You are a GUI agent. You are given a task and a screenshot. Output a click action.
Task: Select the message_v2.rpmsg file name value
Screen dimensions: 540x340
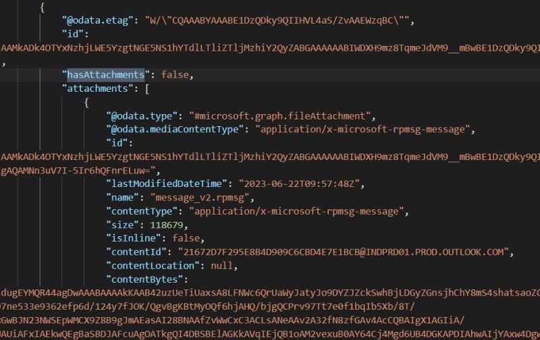(x=200, y=198)
